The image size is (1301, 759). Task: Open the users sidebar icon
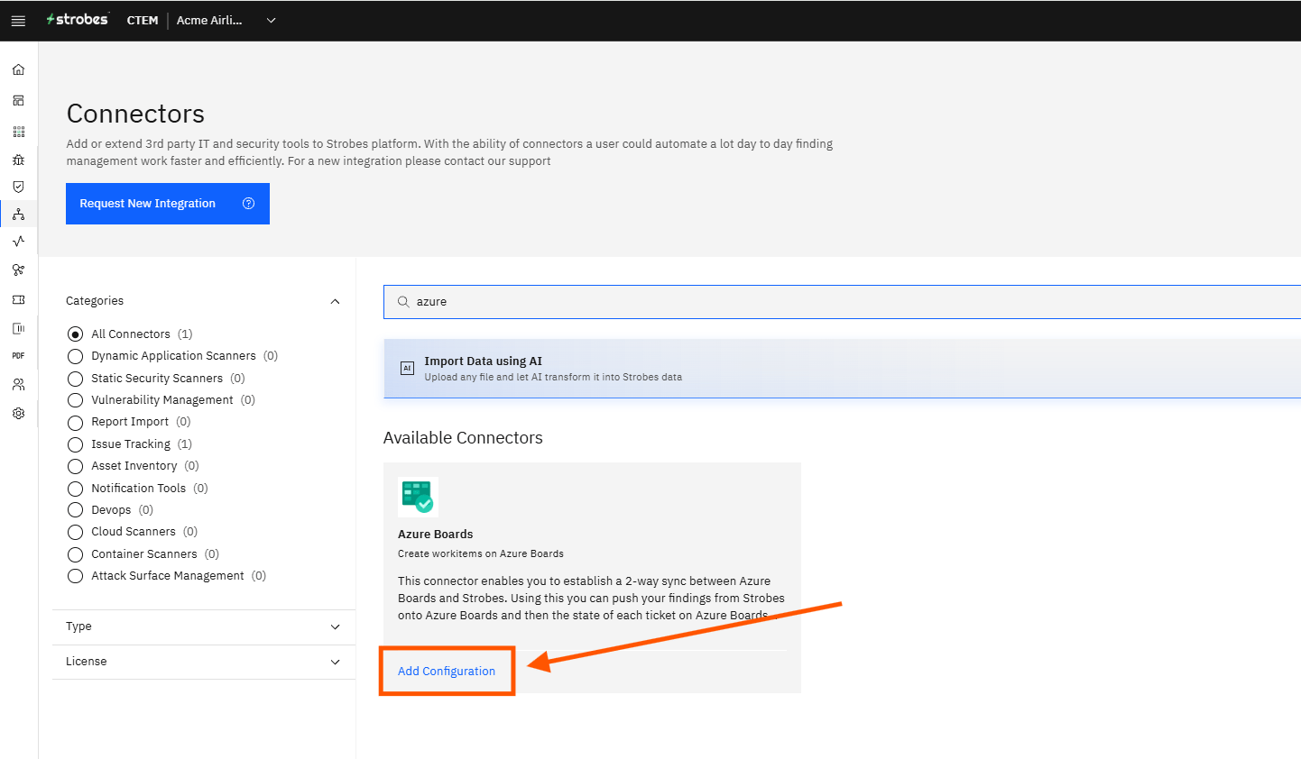pyautogui.click(x=18, y=384)
